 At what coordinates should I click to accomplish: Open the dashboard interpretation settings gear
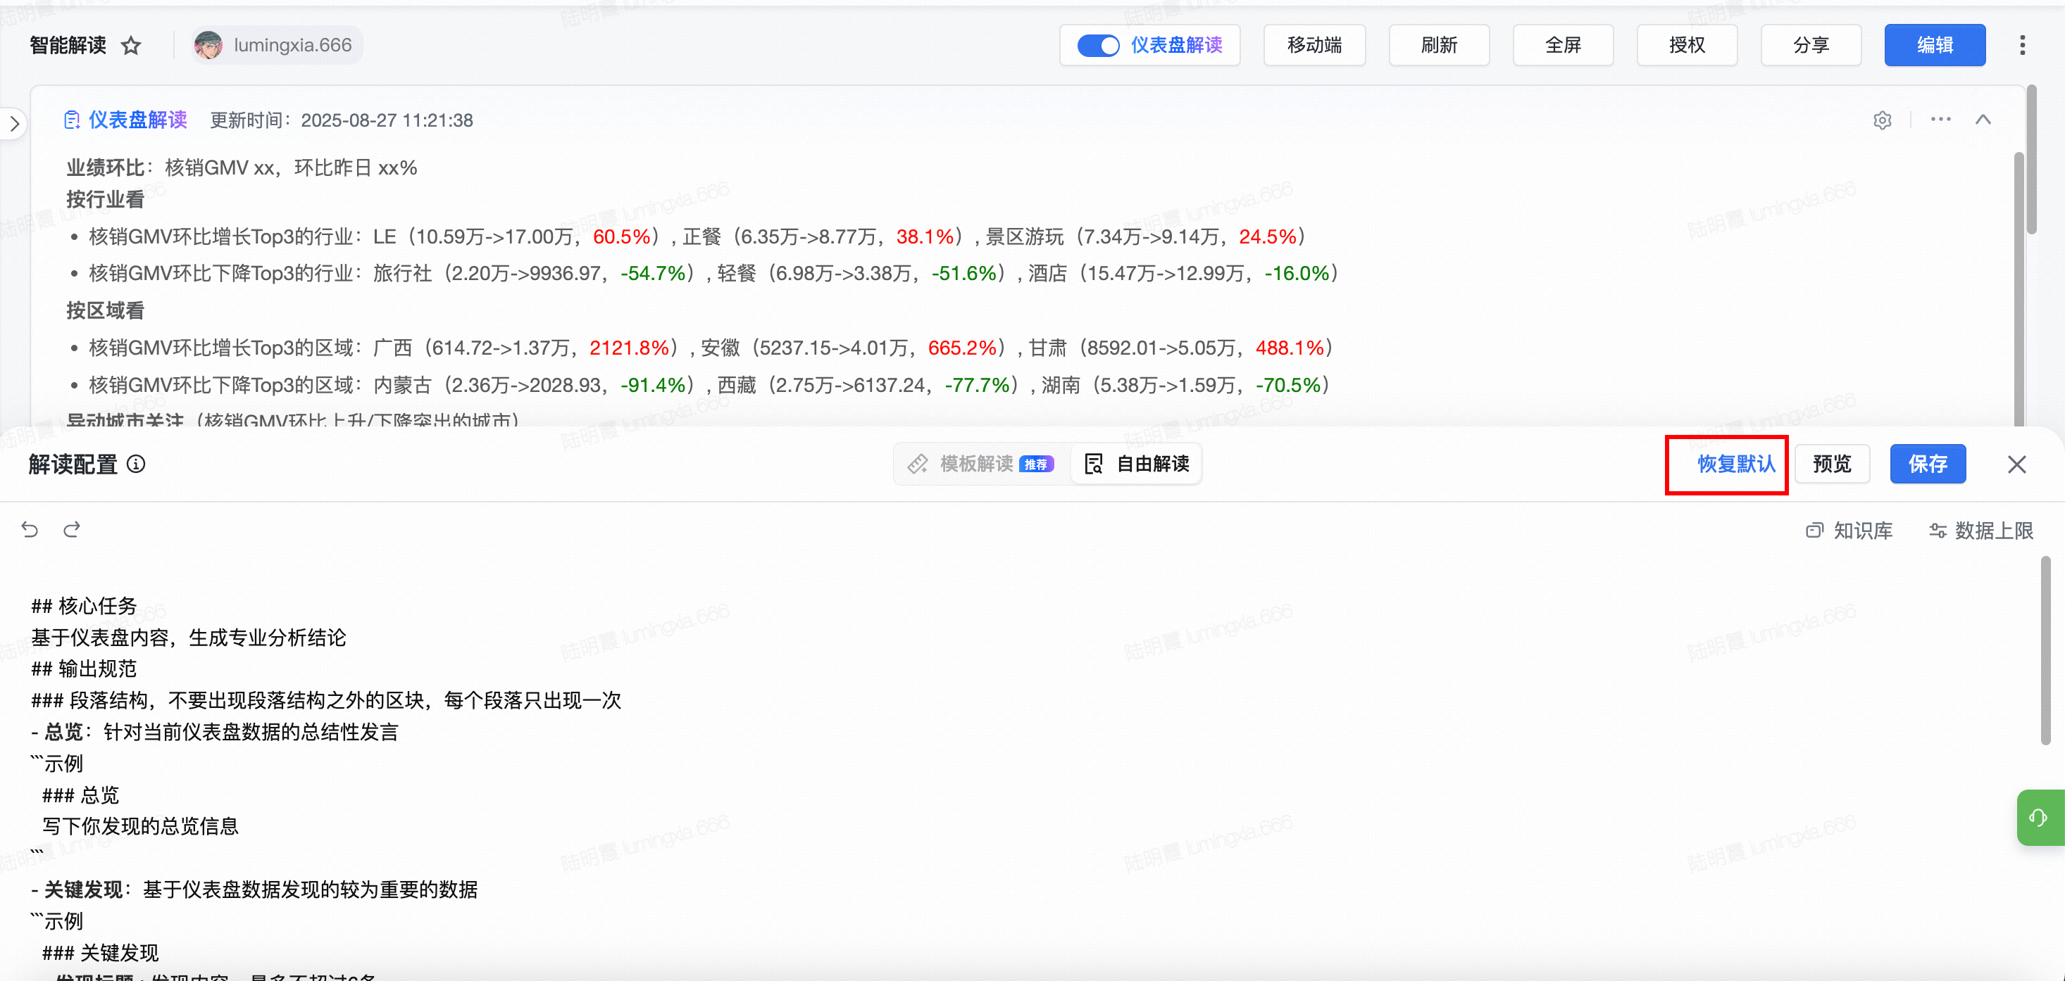click(1882, 120)
